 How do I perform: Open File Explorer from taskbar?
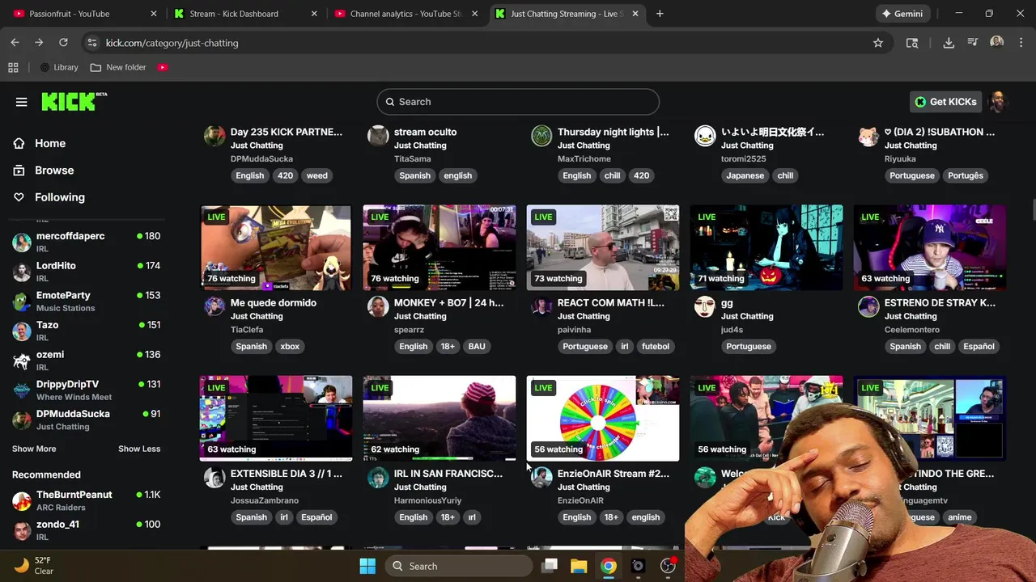tap(579, 566)
